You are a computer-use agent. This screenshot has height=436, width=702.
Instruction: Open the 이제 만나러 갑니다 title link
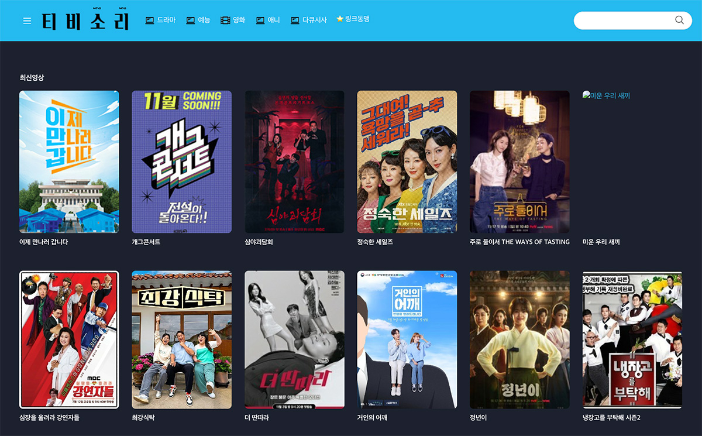[43, 242]
